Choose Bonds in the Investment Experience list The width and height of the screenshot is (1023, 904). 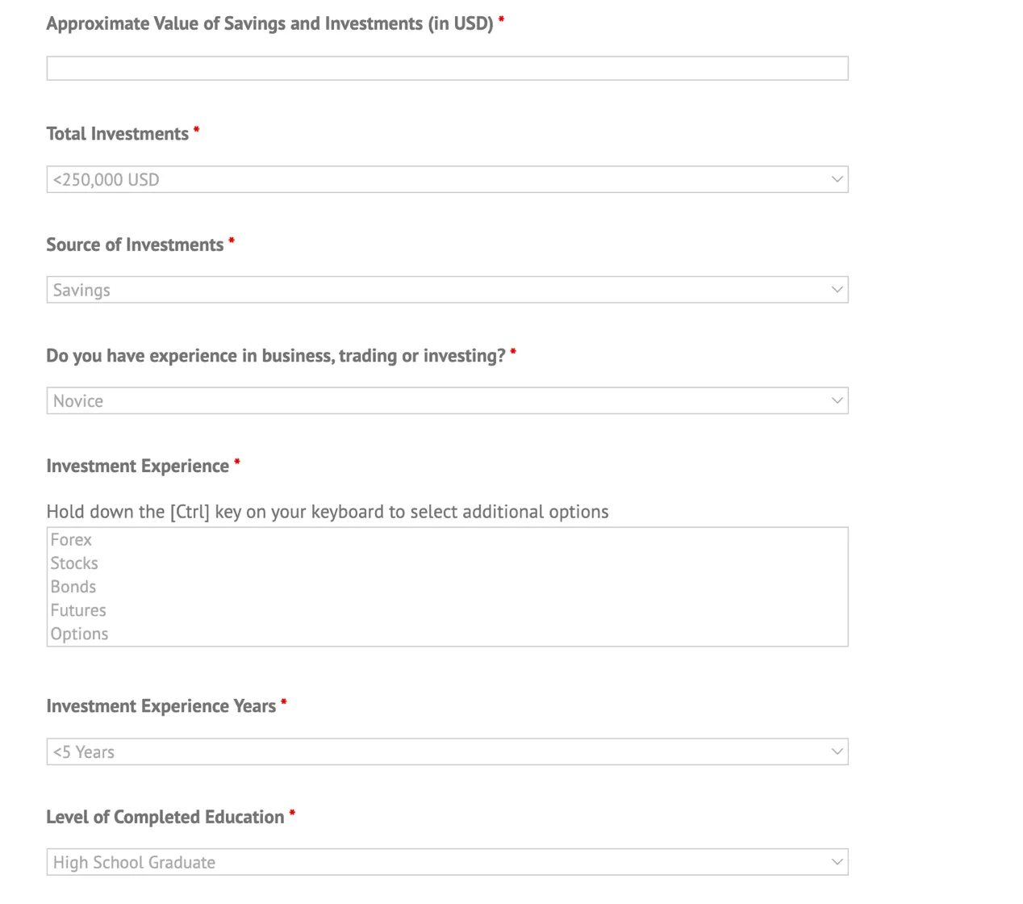(447, 587)
